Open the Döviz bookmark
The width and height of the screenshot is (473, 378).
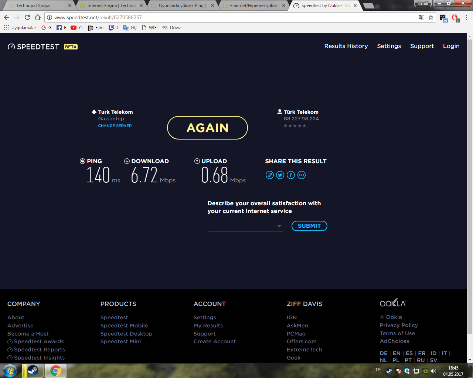pyautogui.click(x=171, y=28)
